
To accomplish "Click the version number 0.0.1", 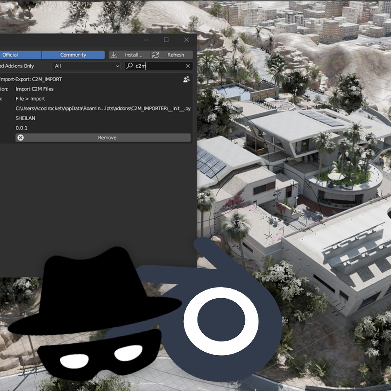I will tap(22, 128).
